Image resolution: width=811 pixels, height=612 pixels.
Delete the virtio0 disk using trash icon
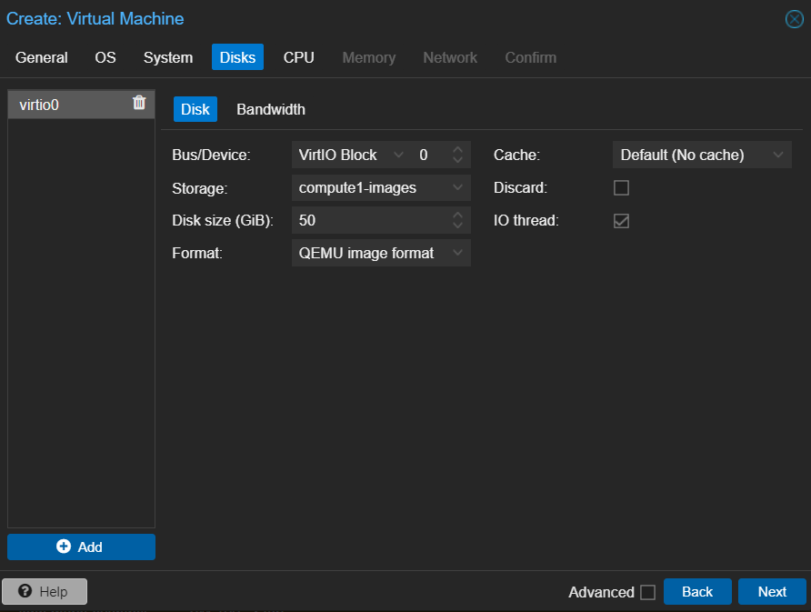pos(139,103)
